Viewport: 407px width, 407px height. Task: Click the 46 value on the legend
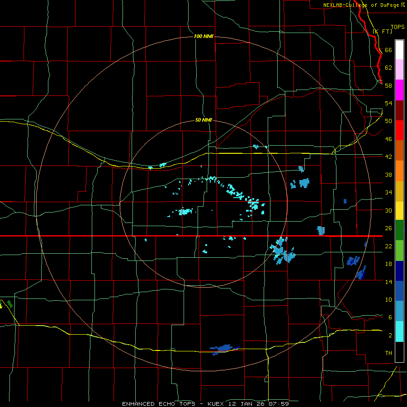pos(388,139)
